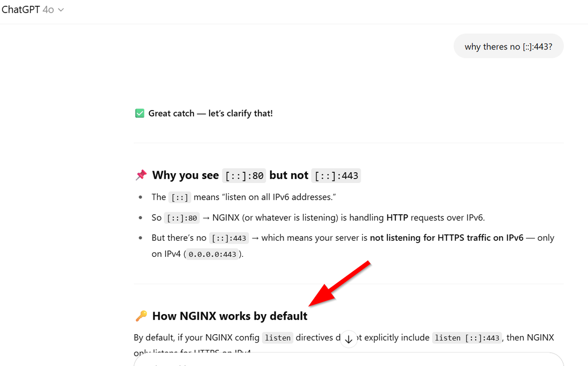Image resolution: width=588 pixels, height=366 pixels.
Task: Click the bold HTTP word in second bullet
Action: click(398, 218)
